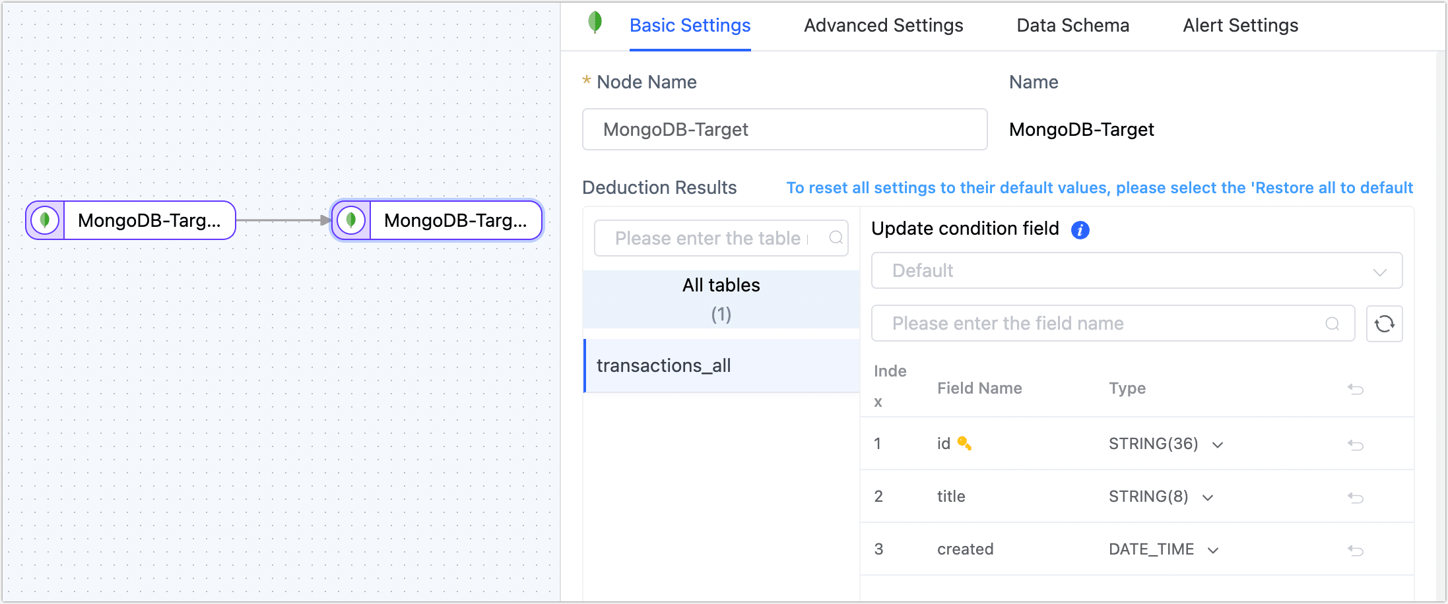Image resolution: width=1448 pixels, height=604 pixels.
Task: Open the Data Schema tab
Action: click(1072, 26)
